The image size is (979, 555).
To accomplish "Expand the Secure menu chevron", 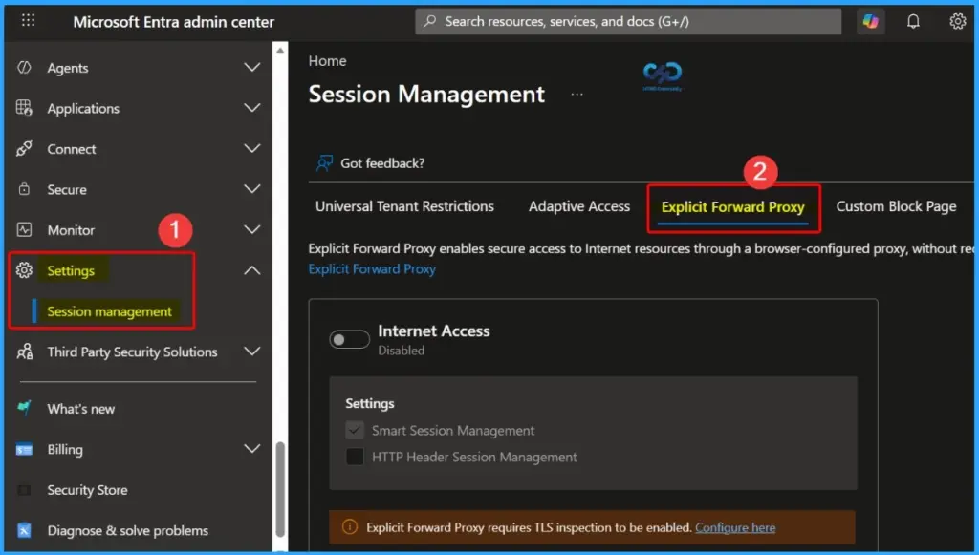I will [252, 189].
